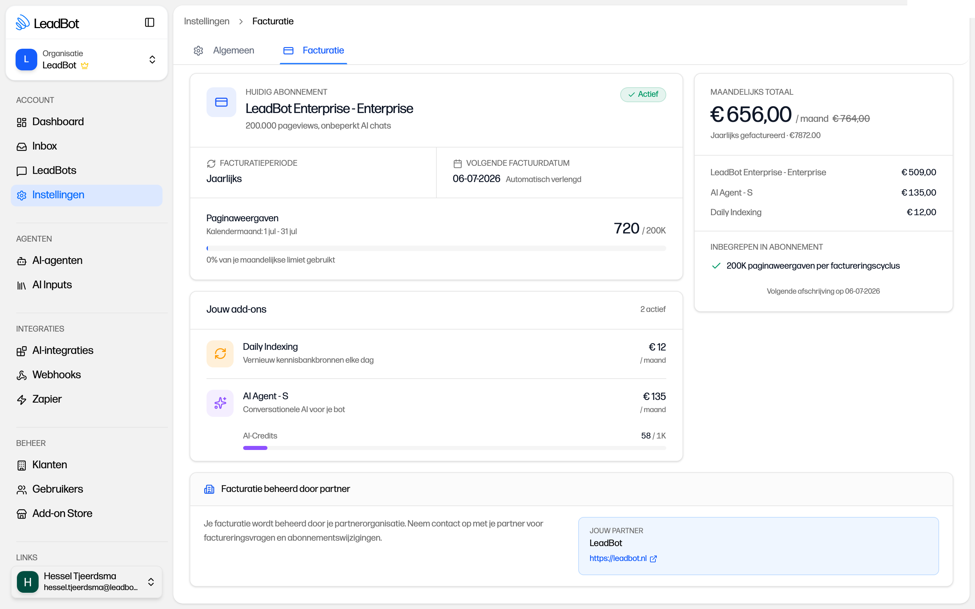Screen dimensions: 975x609
Task: Navigate to Instellingen via the breadcrumb
Action: point(207,21)
